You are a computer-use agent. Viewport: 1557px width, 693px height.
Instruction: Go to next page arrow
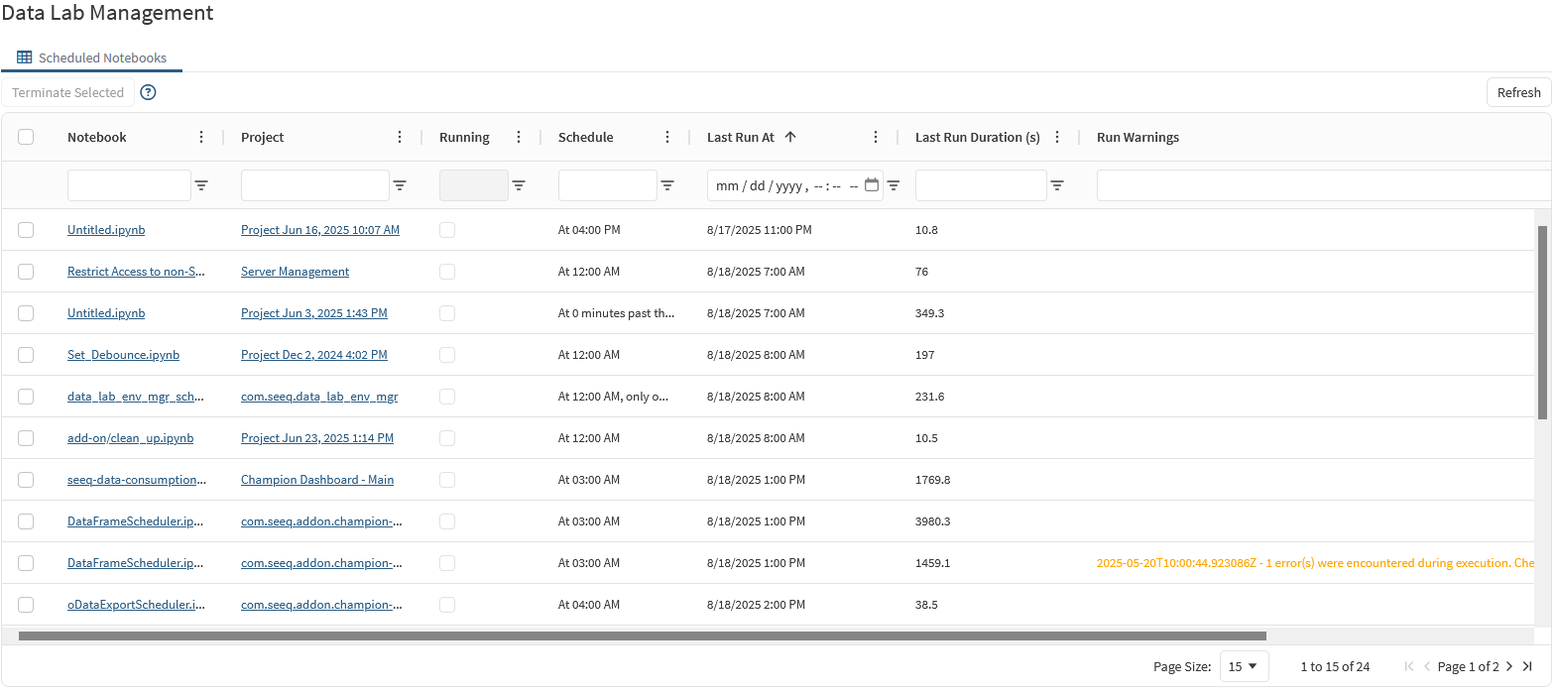click(x=1509, y=666)
